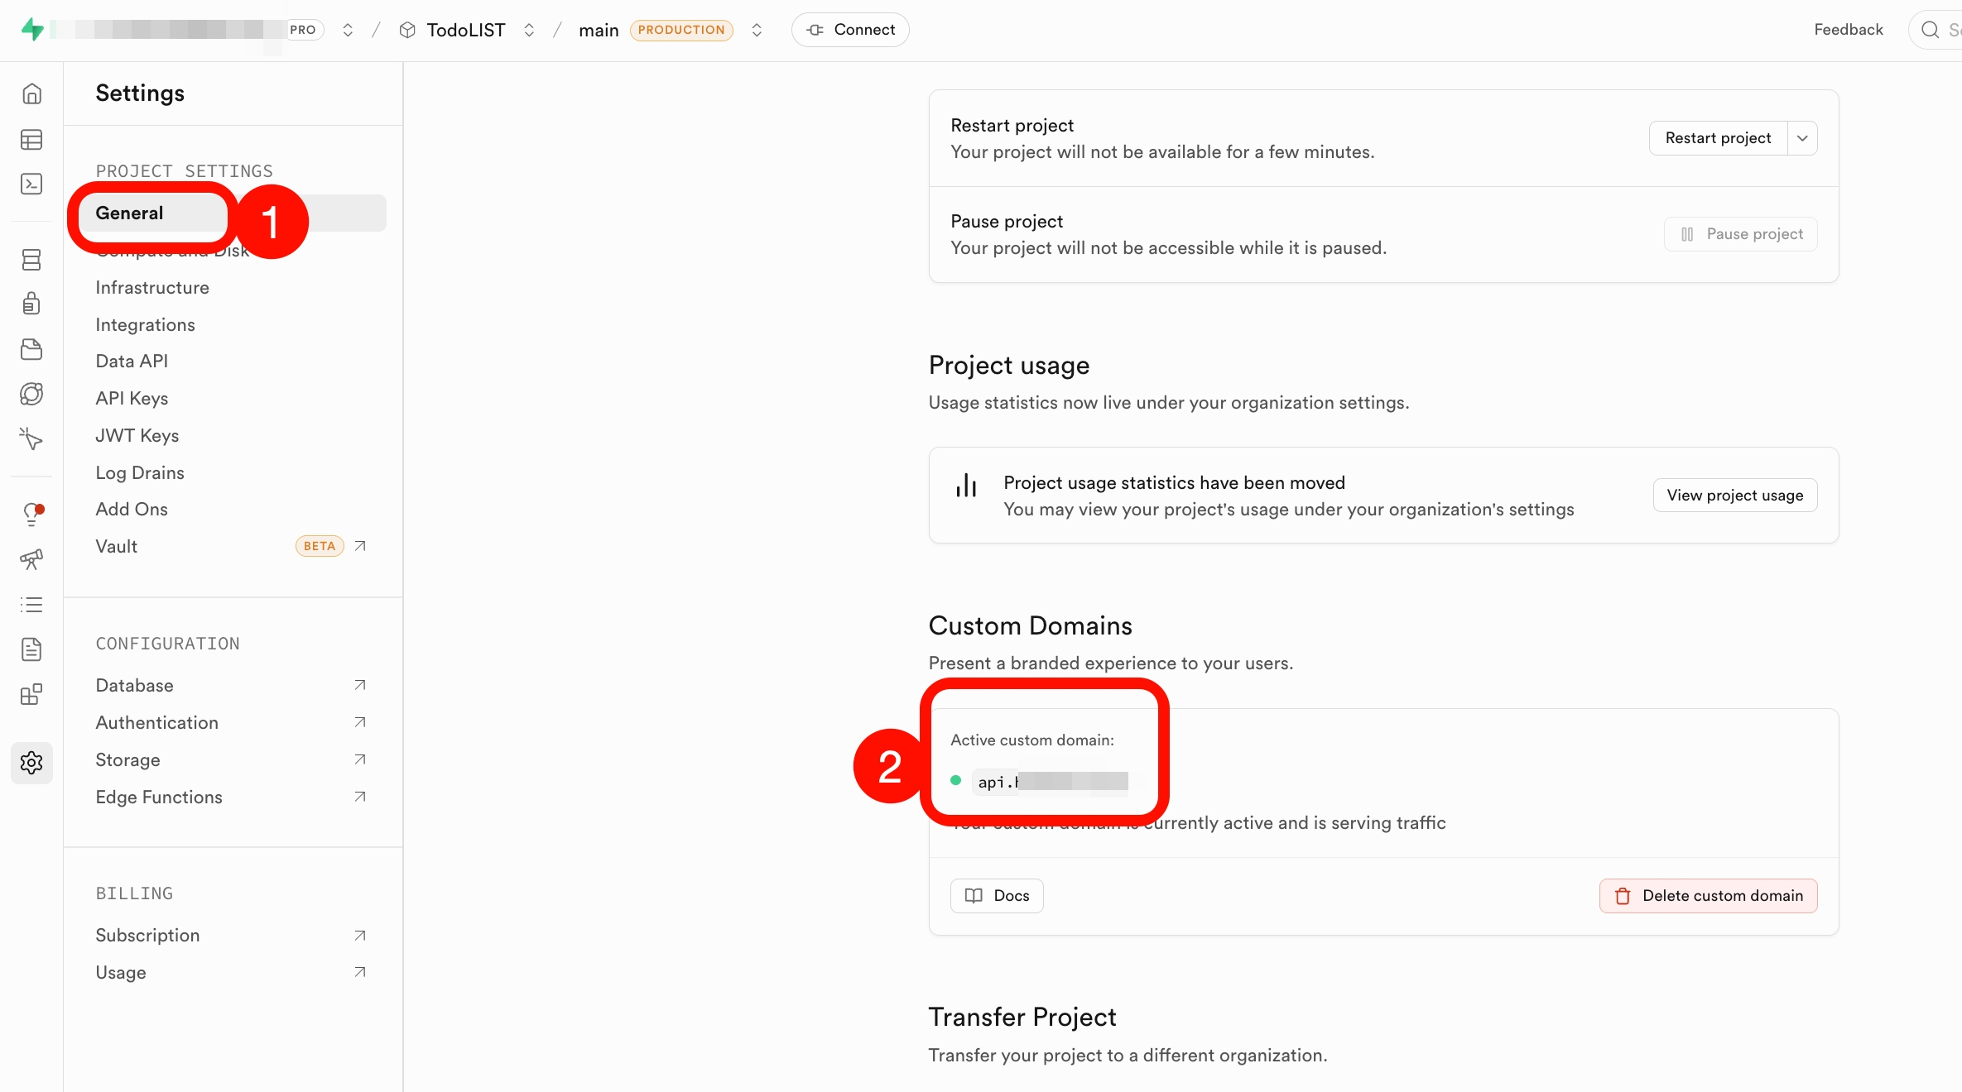Click the View project usage button
Viewport: 1962px width, 1092px height.
point(1734,496)
